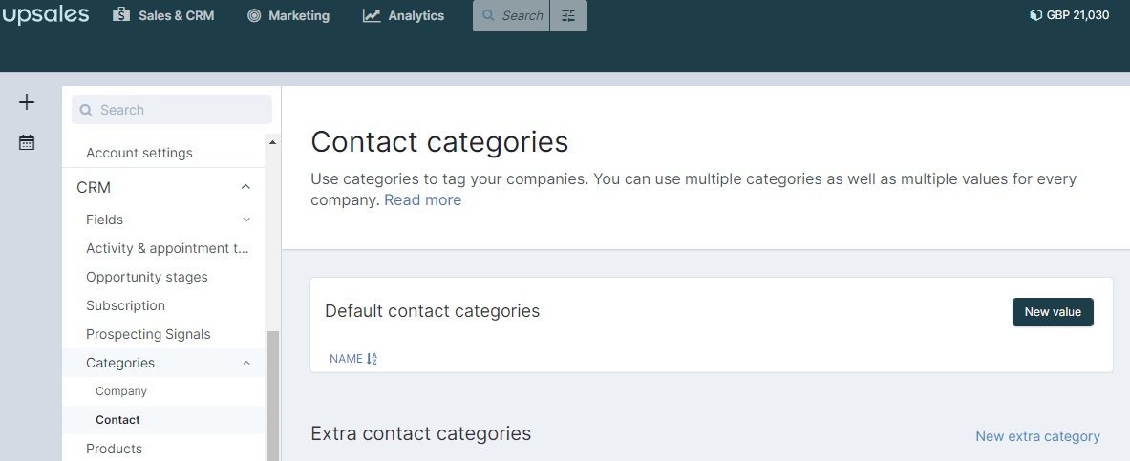
Task: Click the Marketing target icon
Action: pos(254,16)
